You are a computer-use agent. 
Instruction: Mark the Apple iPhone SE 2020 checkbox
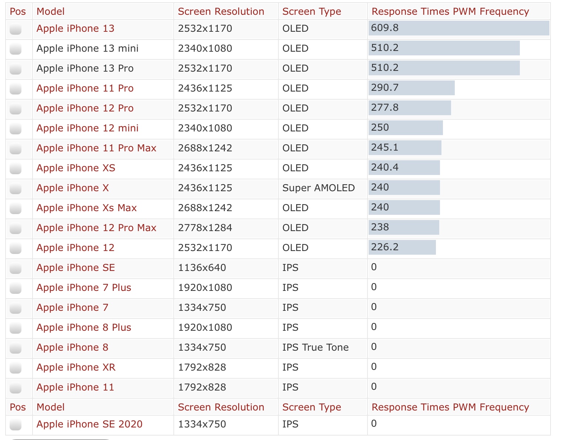pos(16,425)
